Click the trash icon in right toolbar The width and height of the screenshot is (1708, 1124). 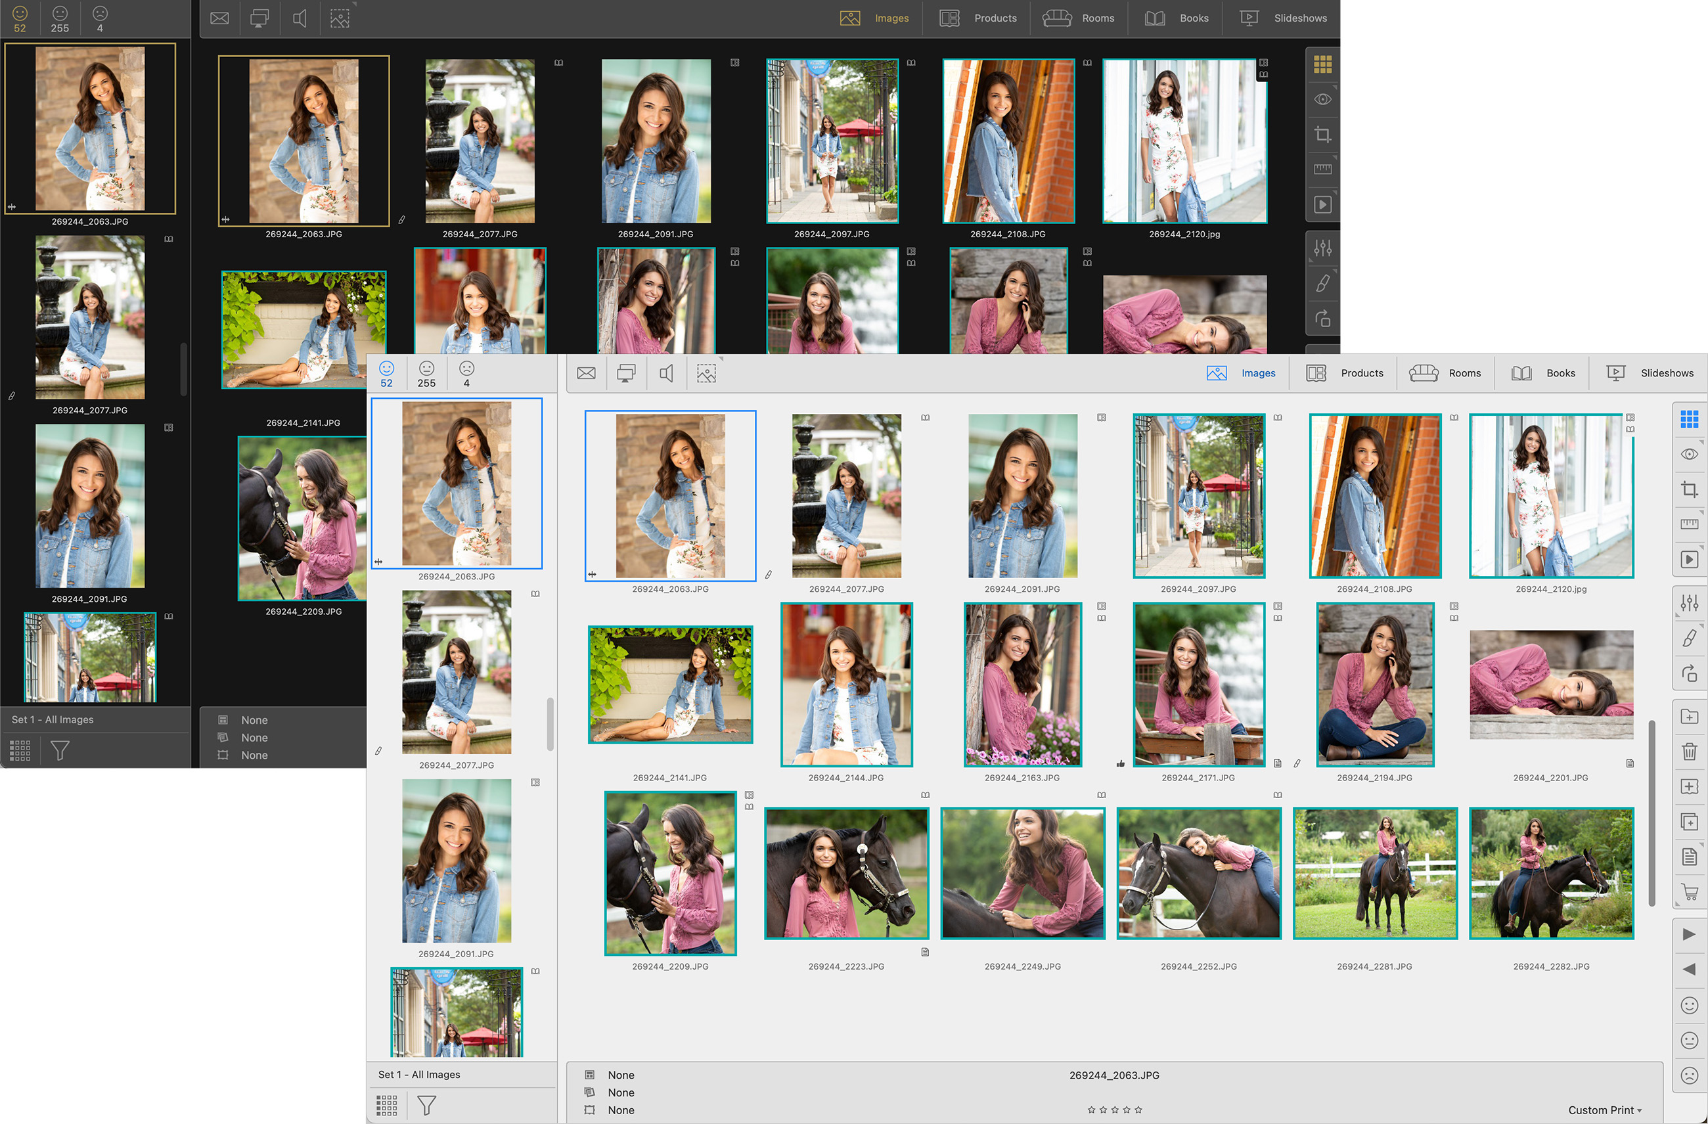coord(1689,752)
